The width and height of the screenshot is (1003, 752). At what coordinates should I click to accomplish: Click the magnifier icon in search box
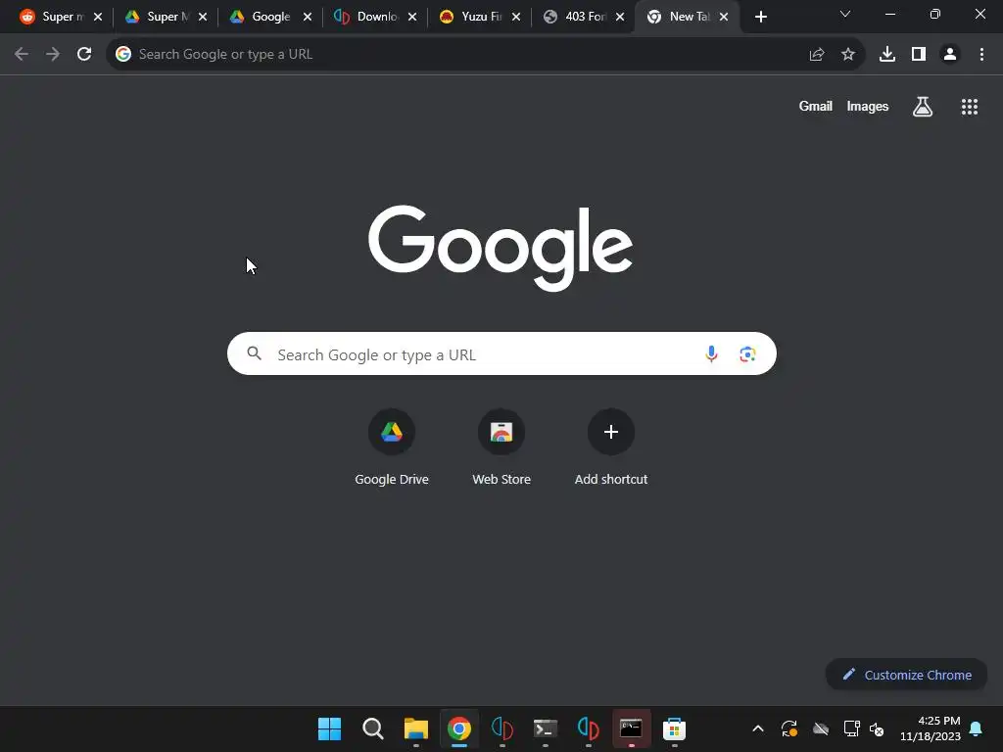(x=254, y=352)
